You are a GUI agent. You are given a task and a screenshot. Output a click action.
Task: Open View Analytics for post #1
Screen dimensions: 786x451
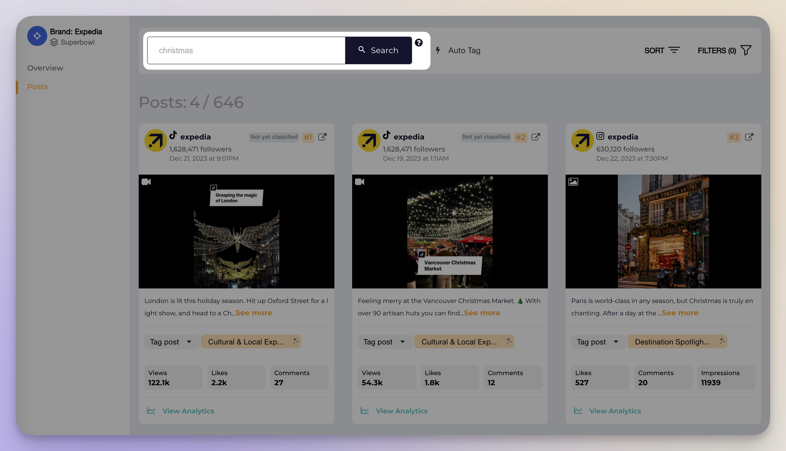[188, 411]
